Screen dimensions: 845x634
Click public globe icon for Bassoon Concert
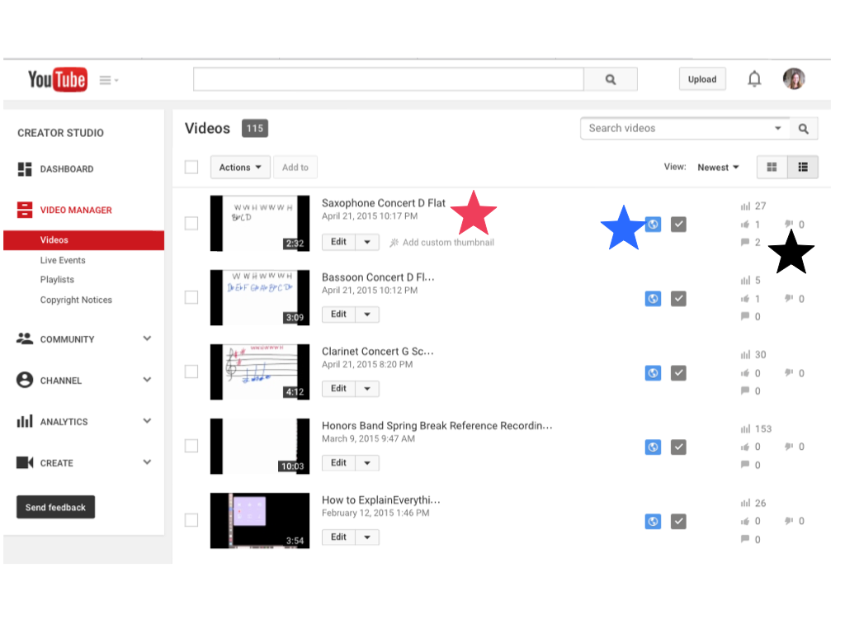[x=654, y=299]
